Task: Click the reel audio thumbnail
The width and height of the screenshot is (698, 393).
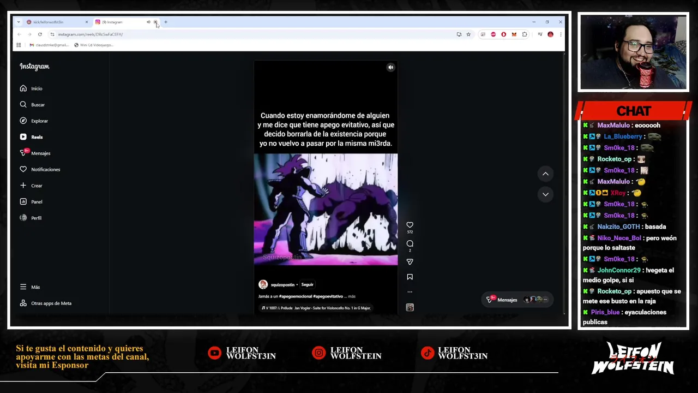Action: [x=410, y=307]
